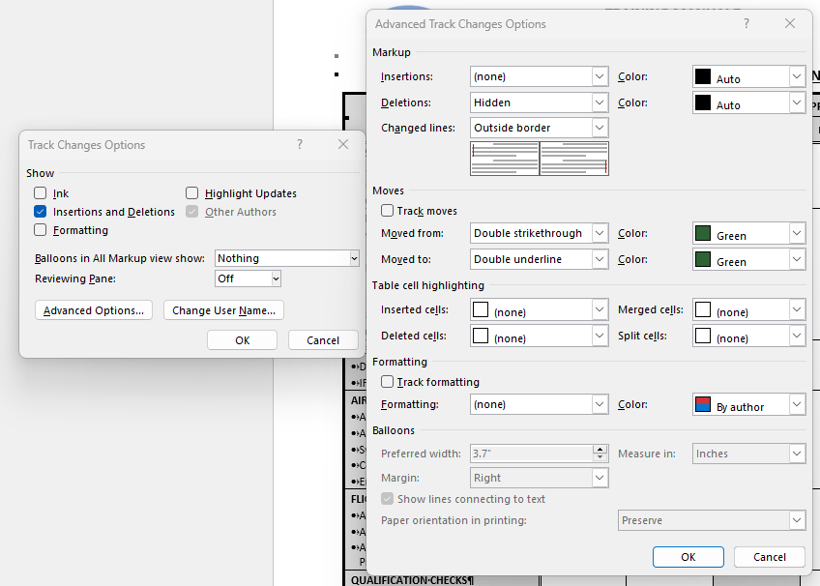The image size is (820, 586).
Task: Confirm Track Changes Options with OK
Action: point(242,340)
